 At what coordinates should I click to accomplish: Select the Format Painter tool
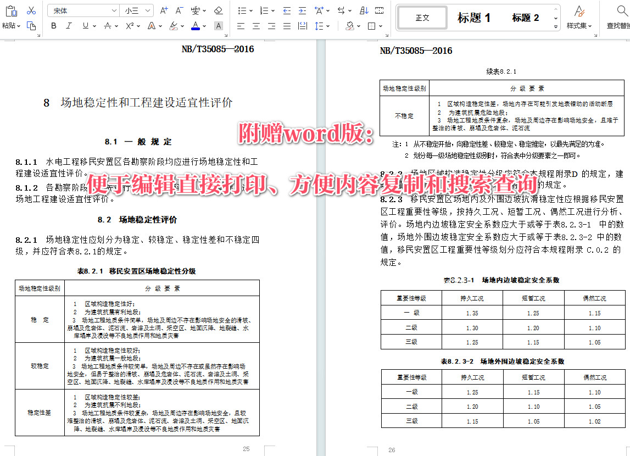tap(30, 26)
